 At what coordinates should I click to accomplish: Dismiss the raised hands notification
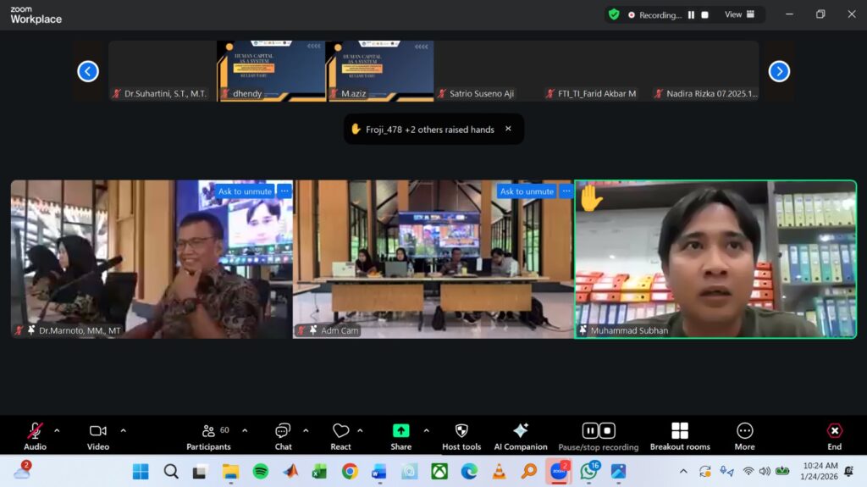(x=508, y=129)
